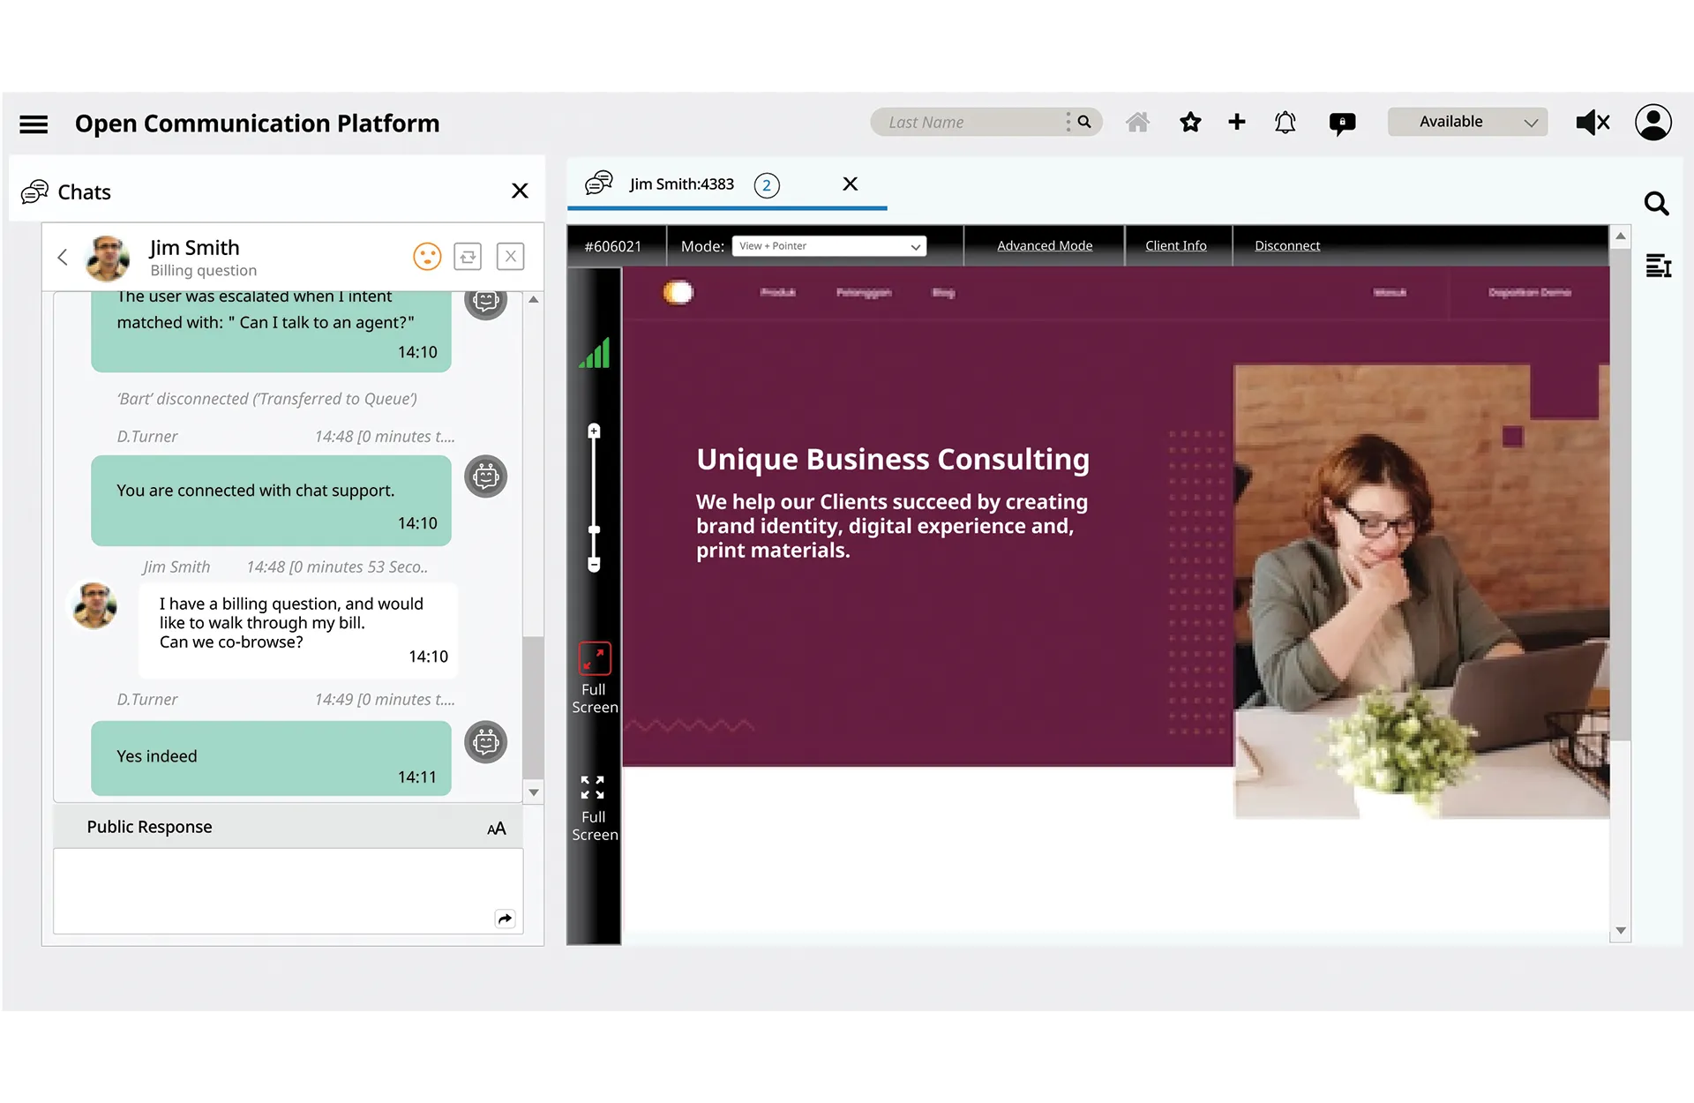Click the plus icon to add new
The width and height of the screenshot is (1694, 1103).
tap(1237, 123)
